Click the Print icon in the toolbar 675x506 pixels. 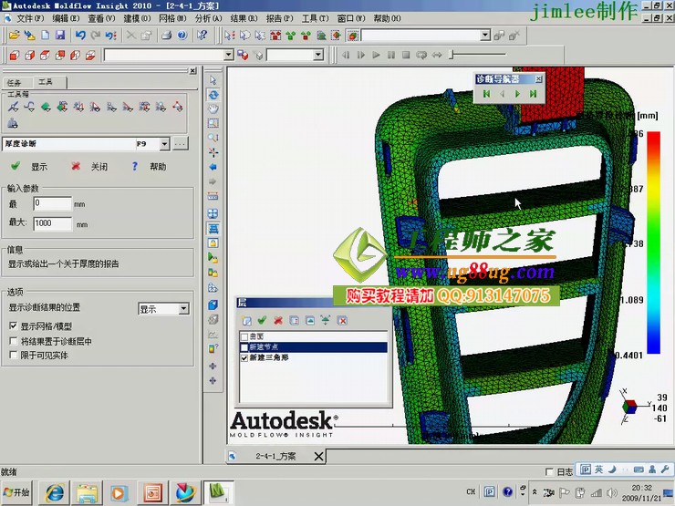(x=166, y=35)
